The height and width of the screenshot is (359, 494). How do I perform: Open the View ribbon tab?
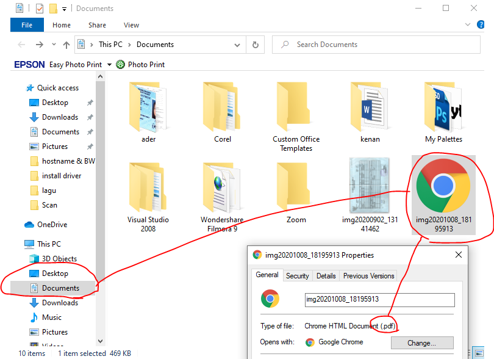point(131,25)
